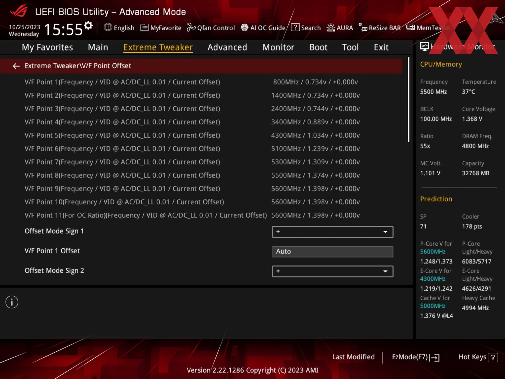Click the ROG logo
The height and width of the screenshot is (379, 505).
click(x=19, y=11)
